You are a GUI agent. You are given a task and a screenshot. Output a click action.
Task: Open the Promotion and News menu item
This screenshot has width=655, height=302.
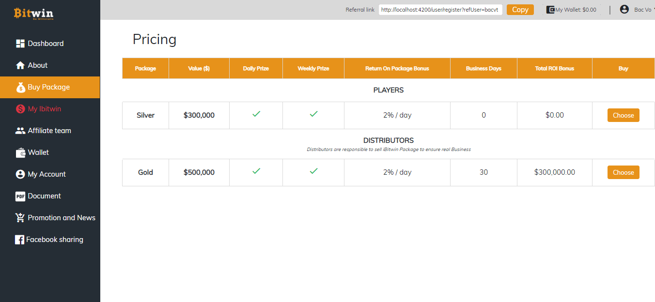click(62, 218)
